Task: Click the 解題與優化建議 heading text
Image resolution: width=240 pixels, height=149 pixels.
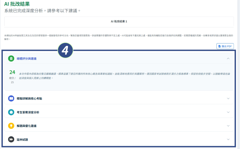Action: [26, 126]
